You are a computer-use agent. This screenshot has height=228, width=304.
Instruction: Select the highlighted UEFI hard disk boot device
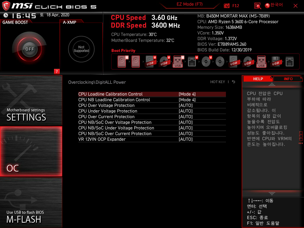(x=122, y=62)
